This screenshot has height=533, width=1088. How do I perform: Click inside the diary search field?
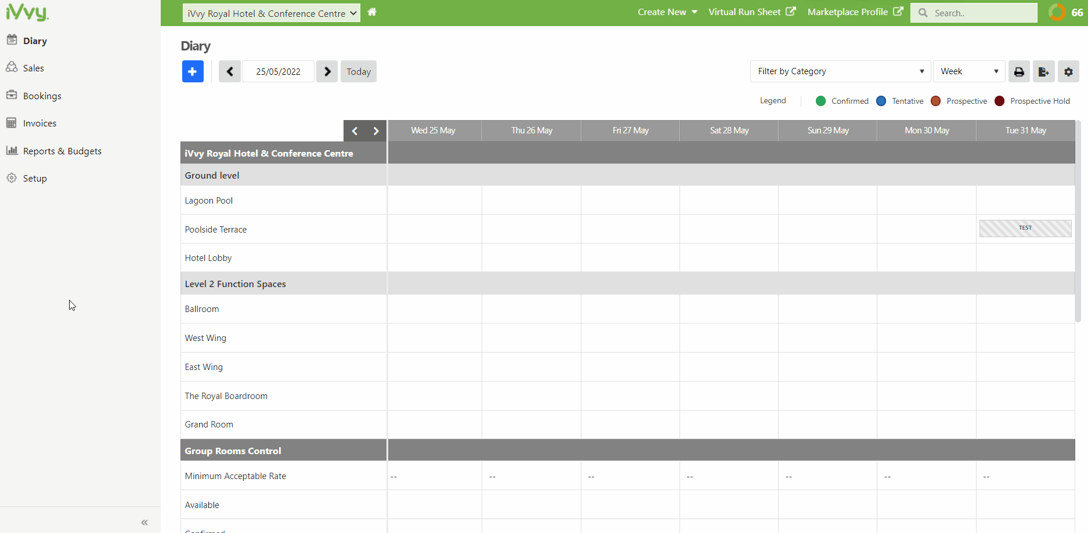[x=981, y=12]
